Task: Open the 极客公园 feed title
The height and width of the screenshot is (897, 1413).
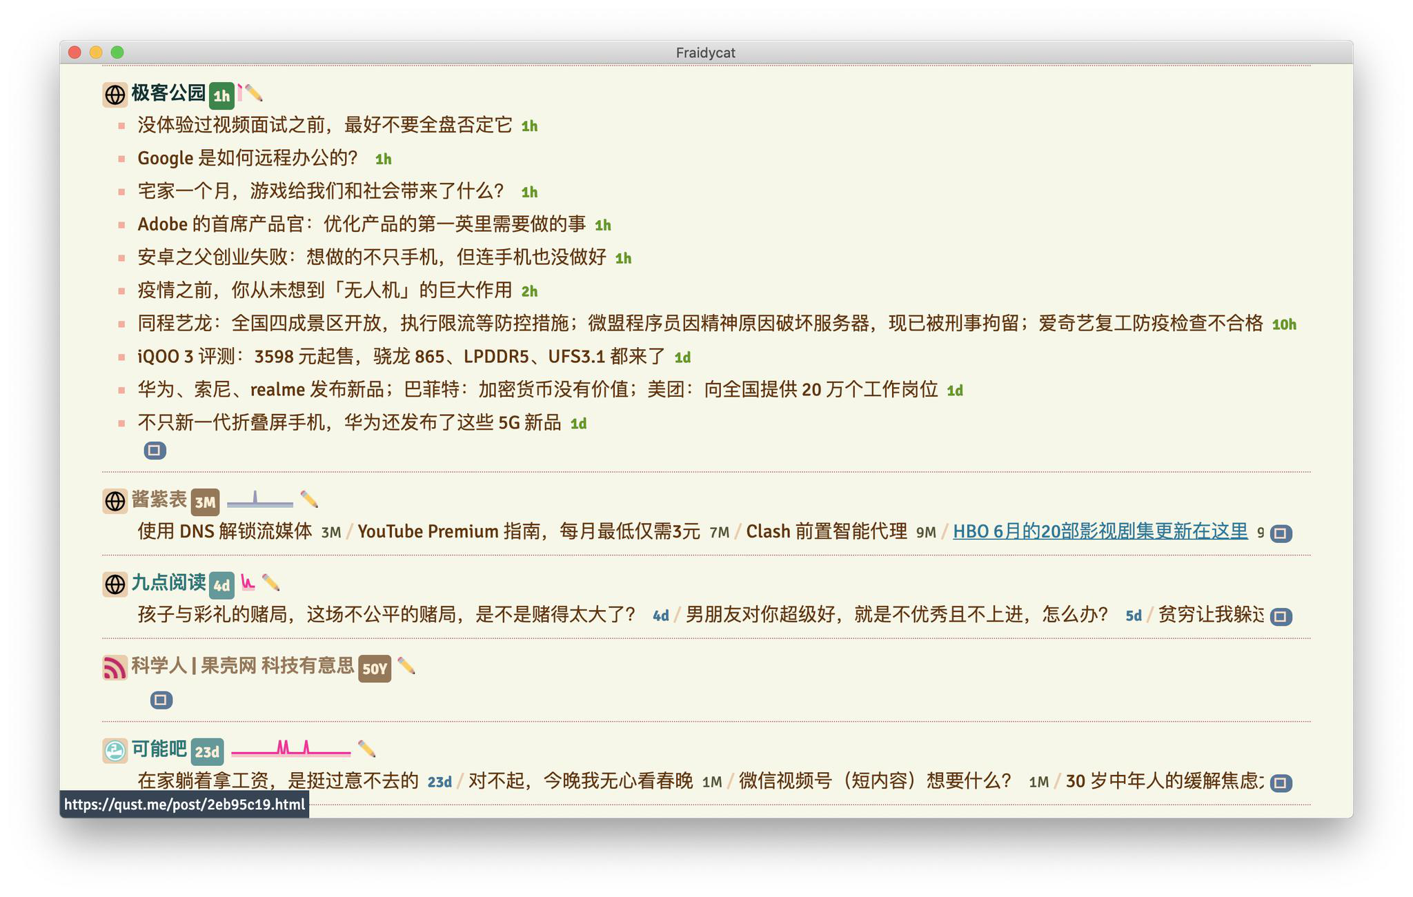Action: (168, 92)
